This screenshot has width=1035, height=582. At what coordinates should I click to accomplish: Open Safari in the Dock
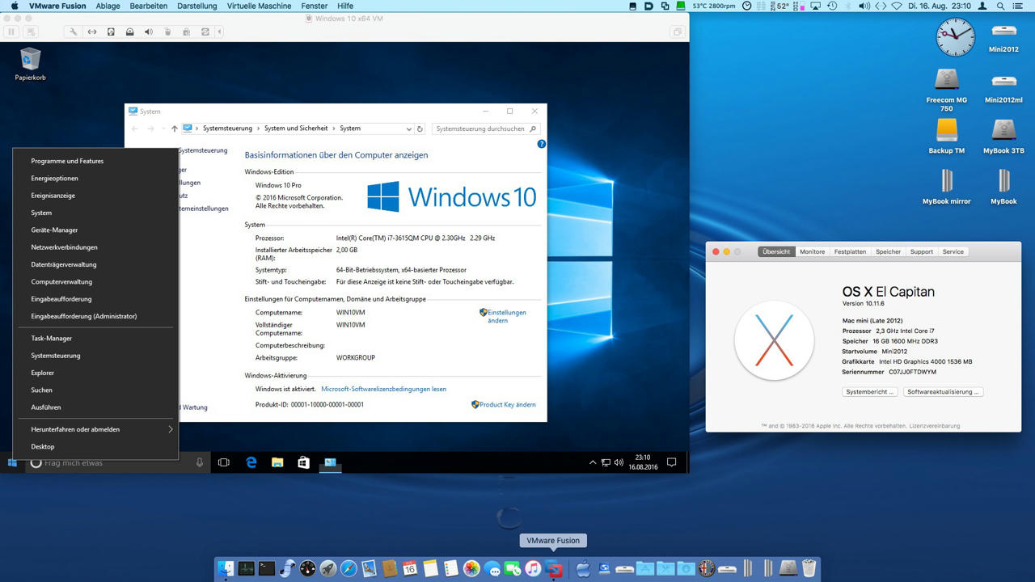pos(349,568)
